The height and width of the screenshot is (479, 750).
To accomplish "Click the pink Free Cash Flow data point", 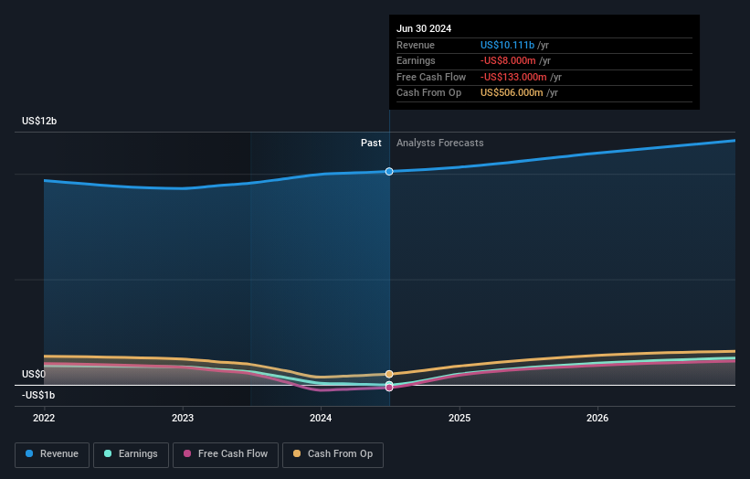I will (389, 388).
